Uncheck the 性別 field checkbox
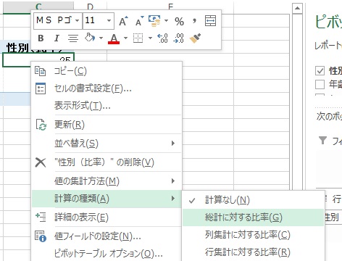This screenshot has width=342, height=261. click(320, 70)
